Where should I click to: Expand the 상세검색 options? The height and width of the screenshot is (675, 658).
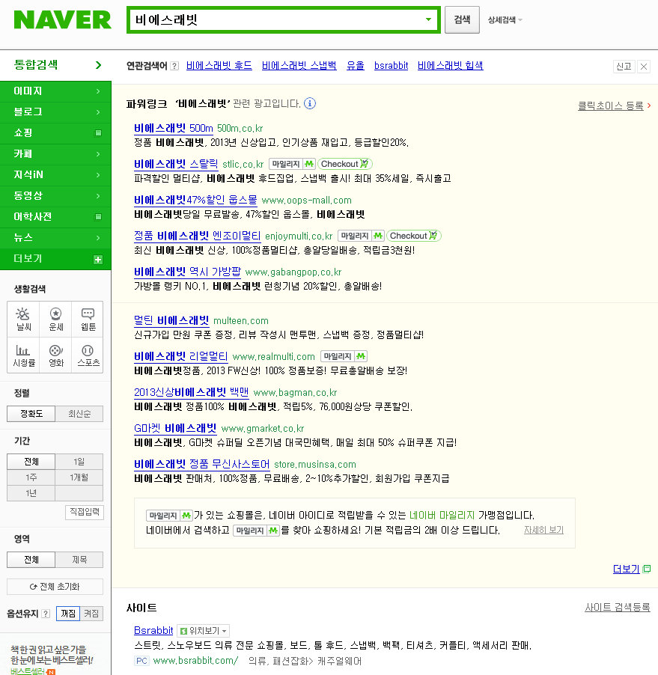coord(505,19)
